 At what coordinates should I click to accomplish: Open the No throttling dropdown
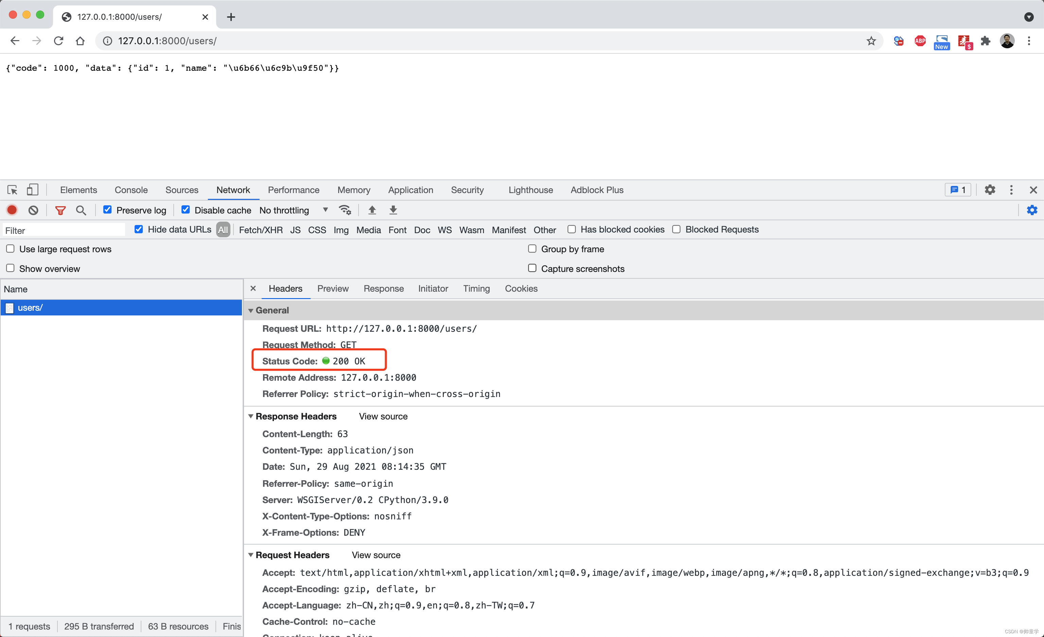click(x=293, y=210)
